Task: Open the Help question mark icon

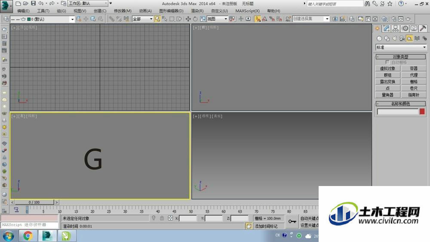Action: click(401, 3)
